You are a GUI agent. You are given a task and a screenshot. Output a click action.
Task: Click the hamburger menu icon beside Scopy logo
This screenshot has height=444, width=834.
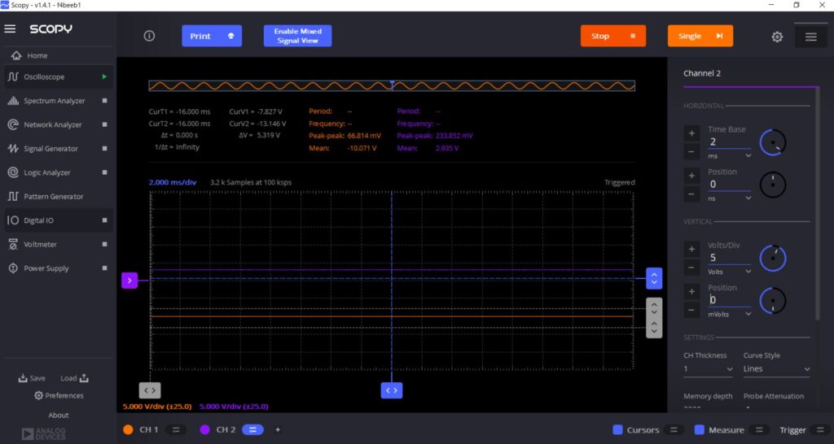click(x=10, y=29)
